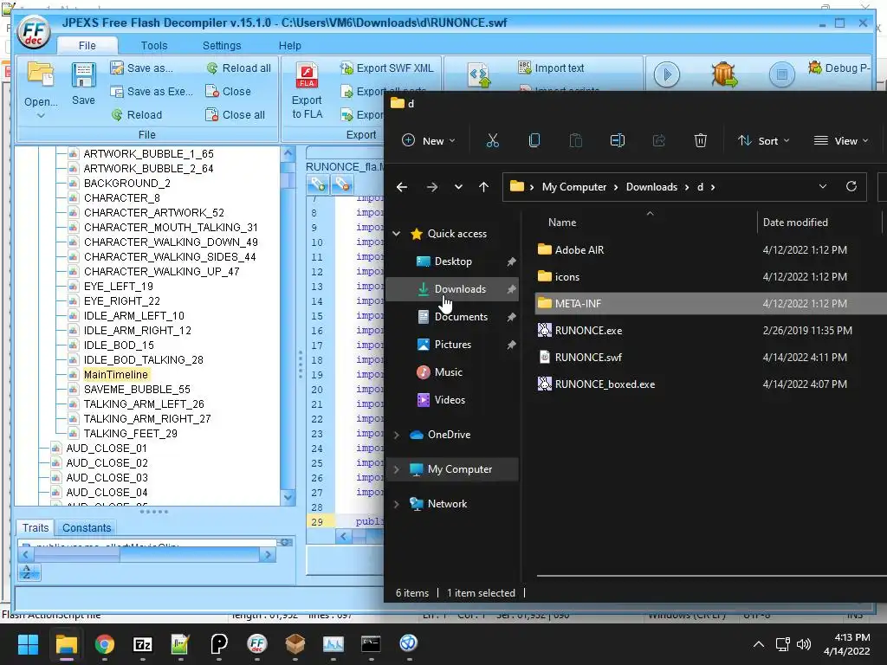Click tree scrollbar up arrow

288,153
